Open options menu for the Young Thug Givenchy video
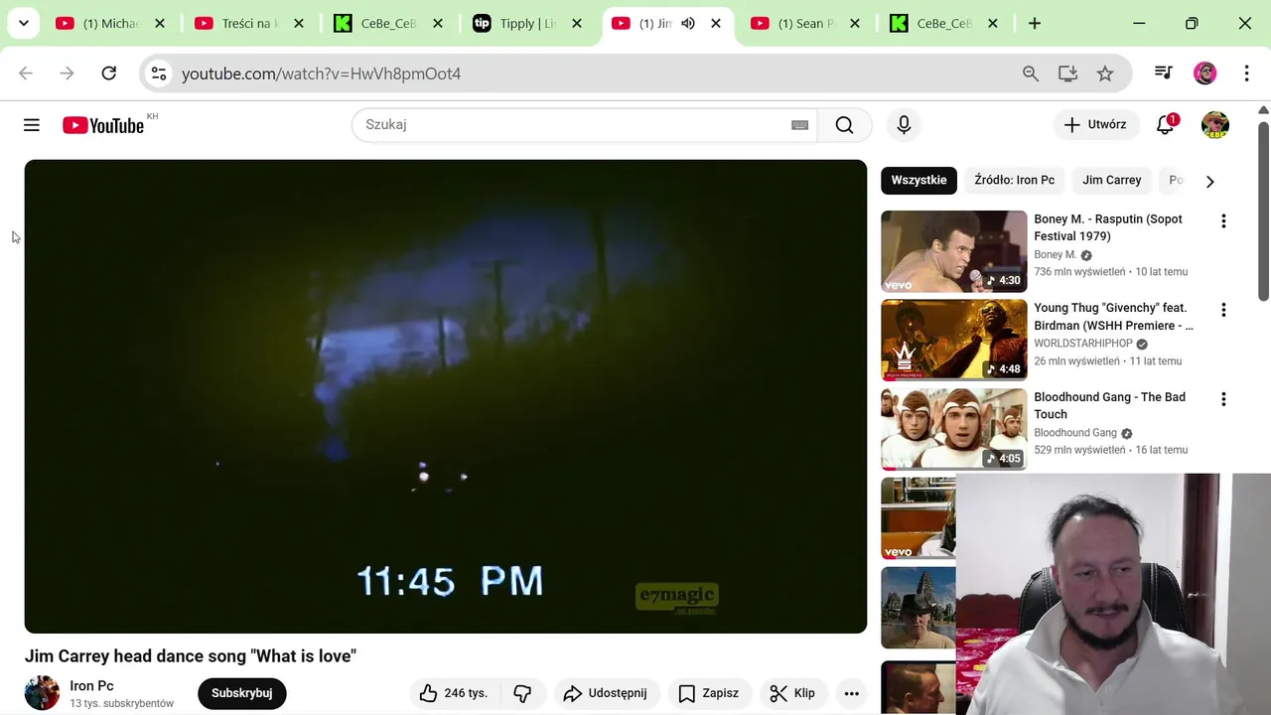The image size is (1271, 715). pyautogui.click(x=1223, y=310)
